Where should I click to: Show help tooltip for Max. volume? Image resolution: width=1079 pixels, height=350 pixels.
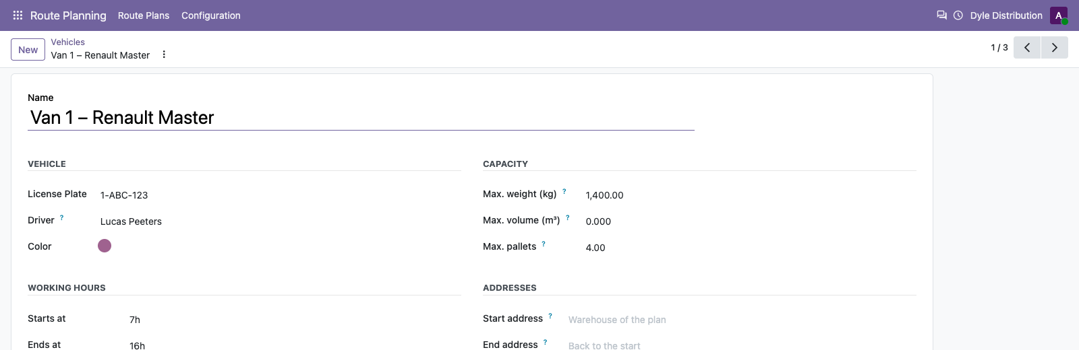(x=568, y=217)
